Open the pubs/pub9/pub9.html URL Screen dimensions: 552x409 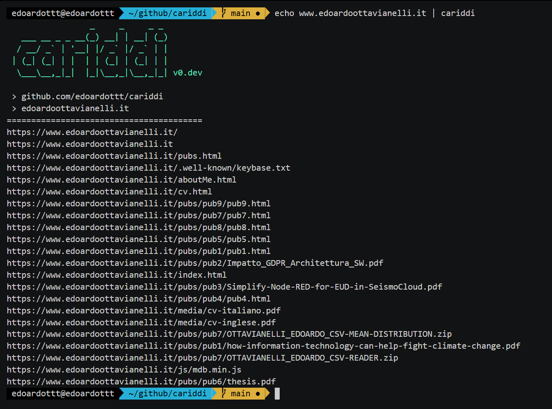pyautogui.click(x=139, y=204)
